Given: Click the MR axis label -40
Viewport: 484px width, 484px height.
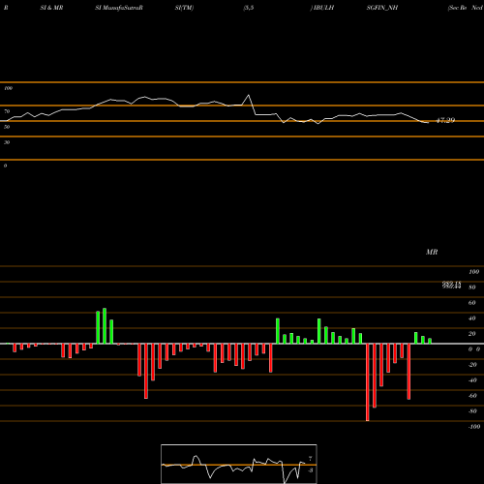Looking at the screenshot, I should click(472, 380).
